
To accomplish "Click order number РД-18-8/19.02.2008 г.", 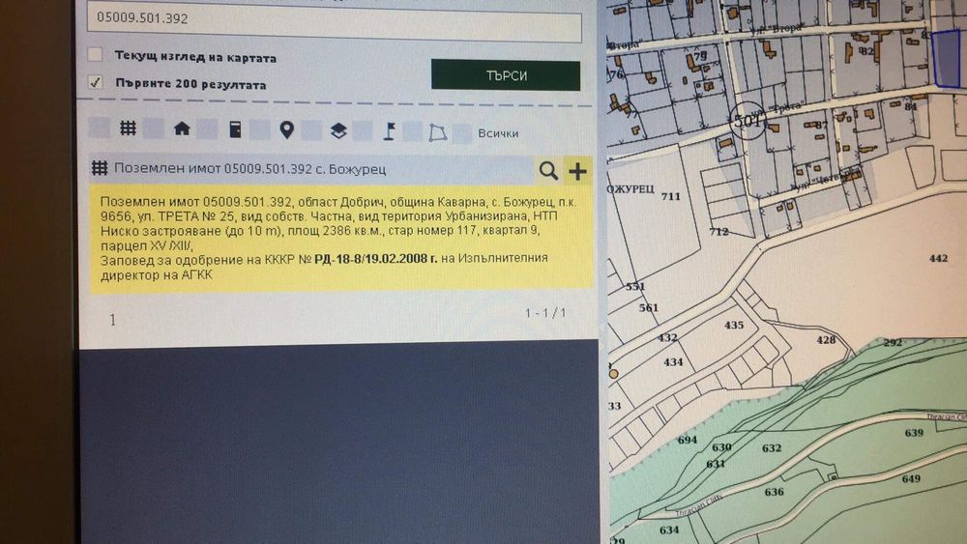I will click(375, 259).
